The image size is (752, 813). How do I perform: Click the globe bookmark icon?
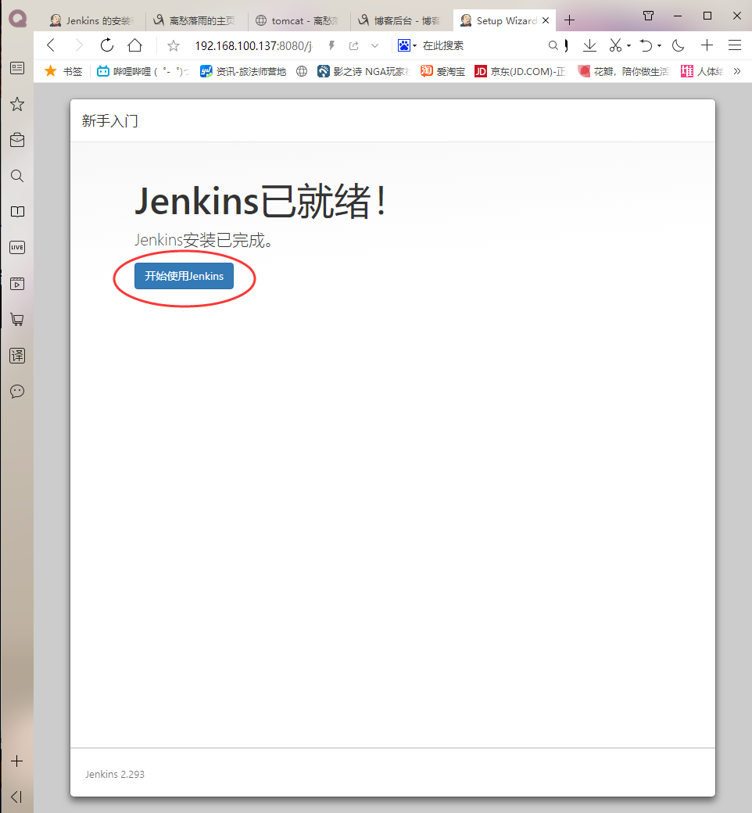[302, 72]
